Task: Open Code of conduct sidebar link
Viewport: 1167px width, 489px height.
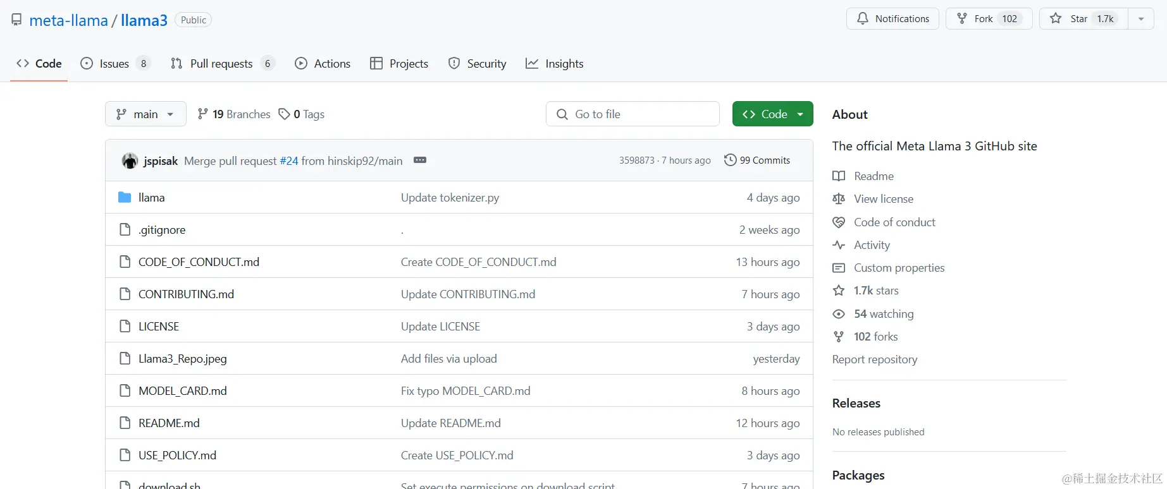Action: point(884,222)
